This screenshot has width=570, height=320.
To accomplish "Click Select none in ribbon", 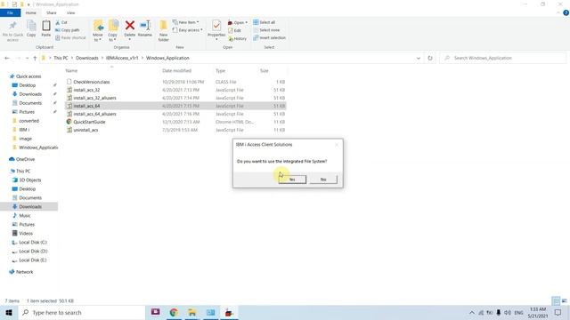I will [266, 30].
